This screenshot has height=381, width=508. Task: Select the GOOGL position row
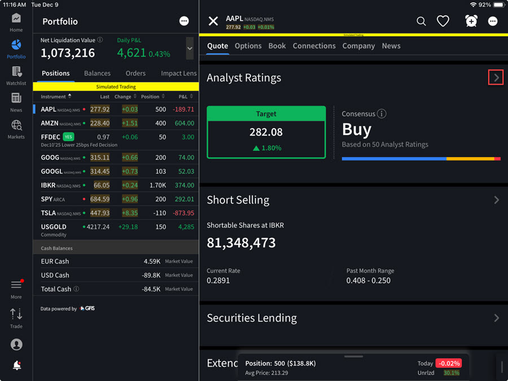click(x=116, y=172)
